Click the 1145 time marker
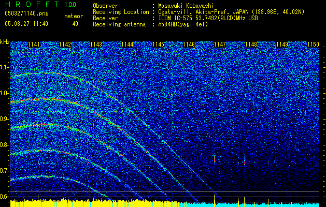Screen dimensions: 326x207 pyautogui.click(x=159, y=45)
